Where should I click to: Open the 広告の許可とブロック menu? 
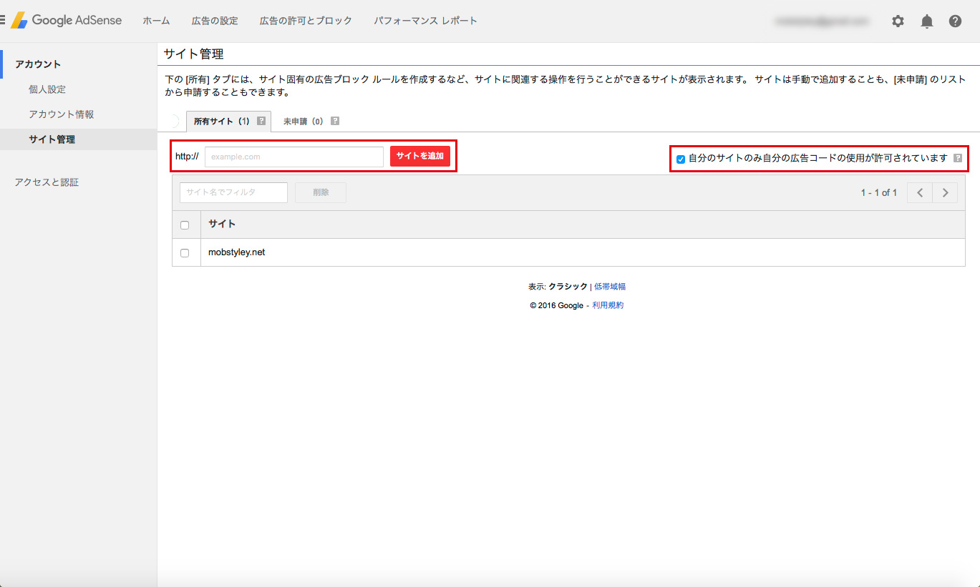(x=306, y=21)
